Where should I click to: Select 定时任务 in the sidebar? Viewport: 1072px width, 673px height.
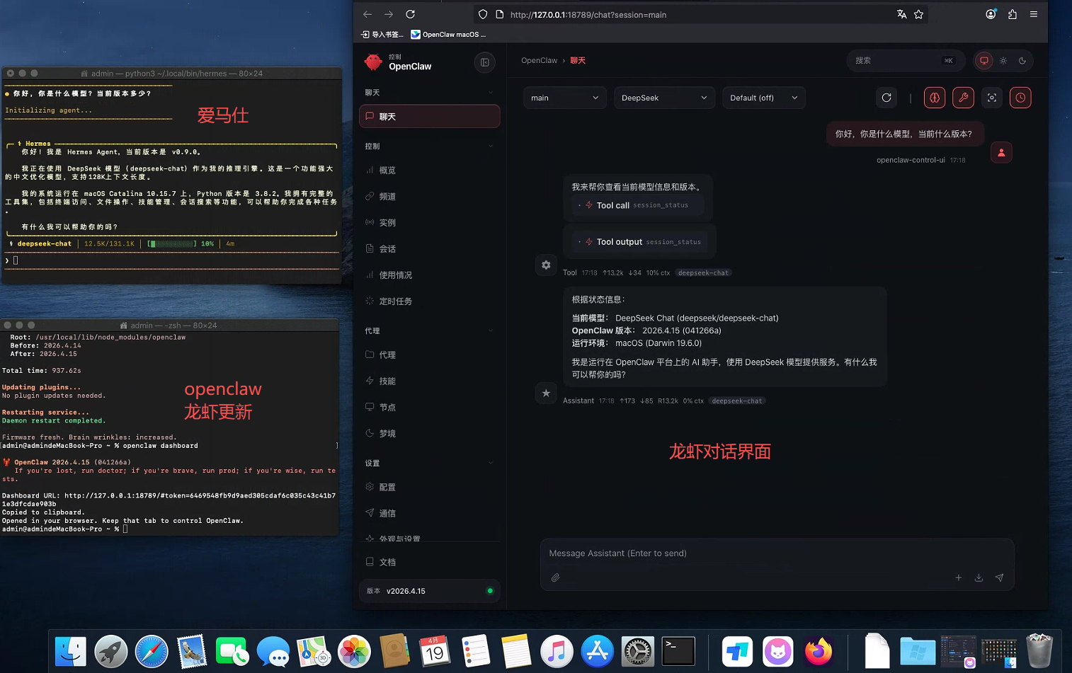pos(395,301)
